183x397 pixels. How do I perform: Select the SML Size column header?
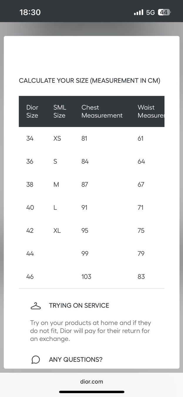click(x=60, y=111)
